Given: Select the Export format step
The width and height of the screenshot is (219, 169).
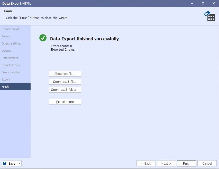Looking at the screenshot, I should [10, 29].
